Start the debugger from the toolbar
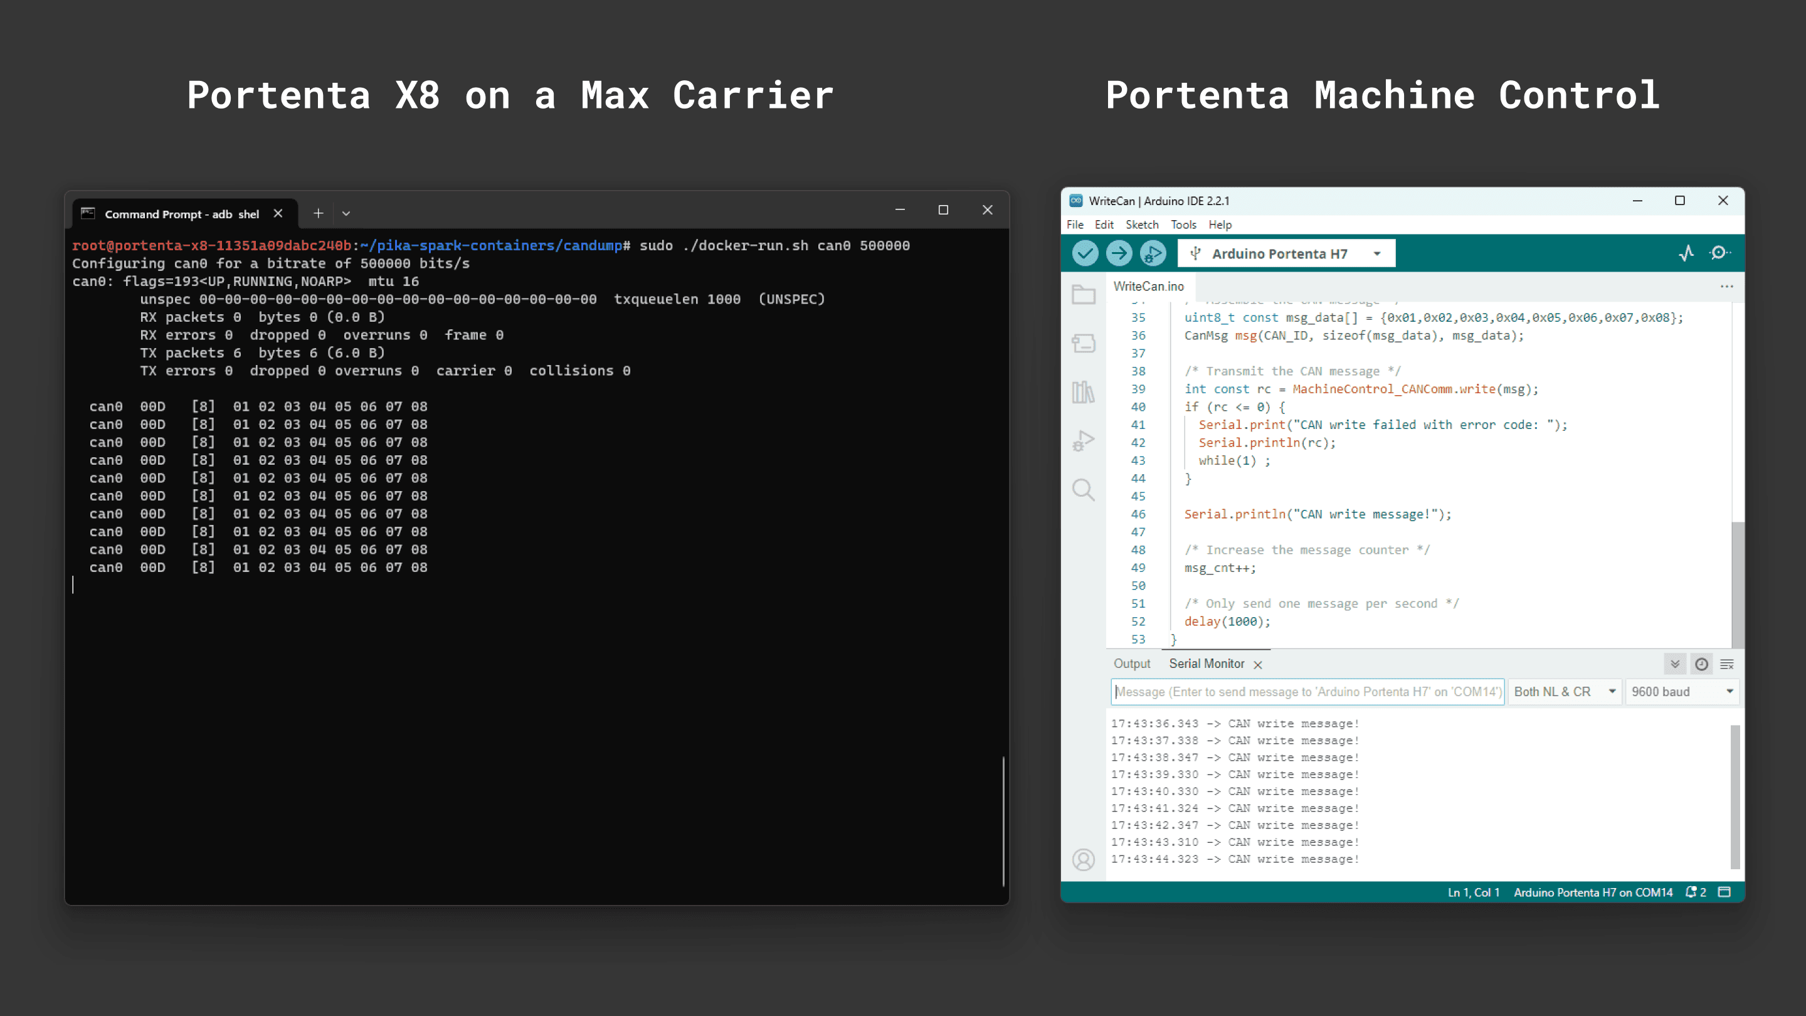This screenshot has height=1016, width=1806. coord(1152,253)
